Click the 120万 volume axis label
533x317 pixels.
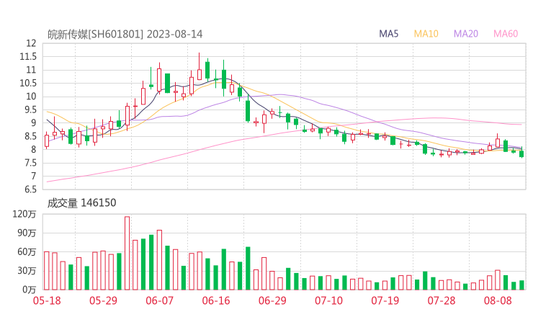point(24,214)
